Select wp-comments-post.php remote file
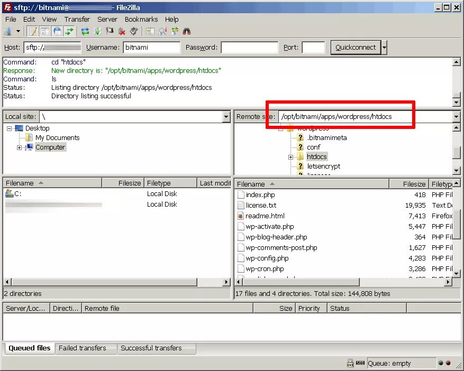The height and width of the screenshot is (371, 464). click(281, 248)
